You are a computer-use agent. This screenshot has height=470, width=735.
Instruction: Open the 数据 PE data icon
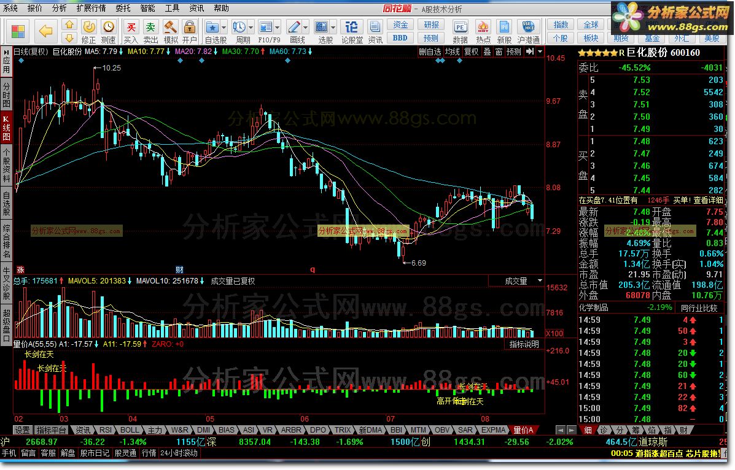(460, 32)
